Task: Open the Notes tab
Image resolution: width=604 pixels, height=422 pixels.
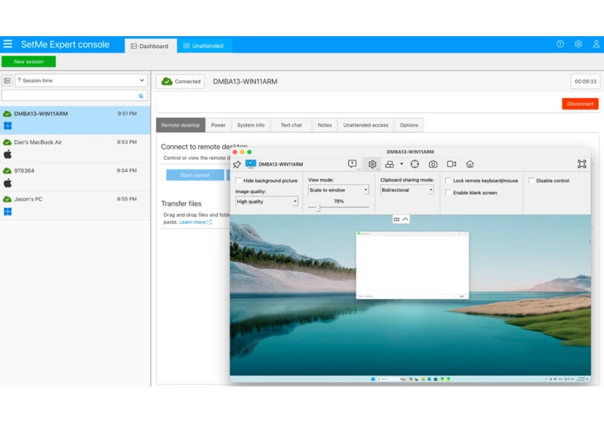Action: [325, 125]
